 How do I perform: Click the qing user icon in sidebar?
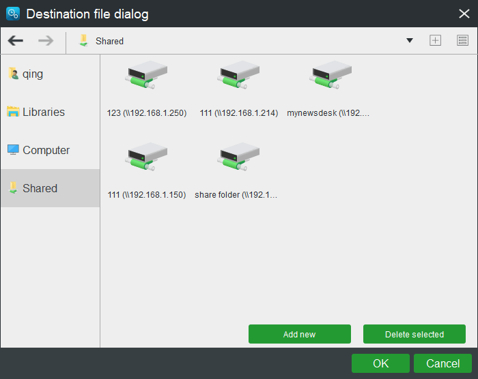click(14, 74)
